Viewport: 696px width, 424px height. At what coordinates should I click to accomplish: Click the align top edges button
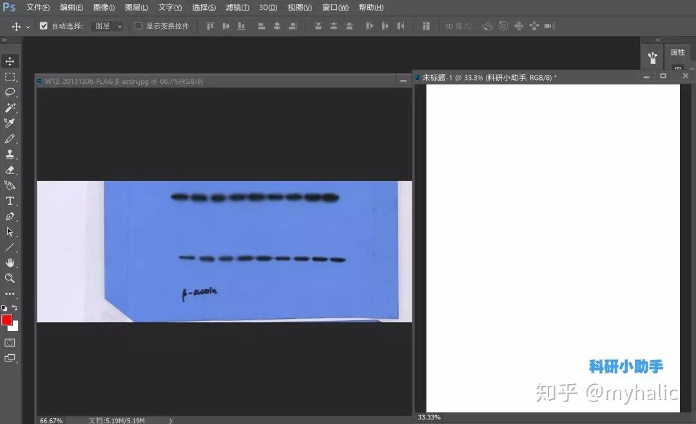tap(209, 26)
